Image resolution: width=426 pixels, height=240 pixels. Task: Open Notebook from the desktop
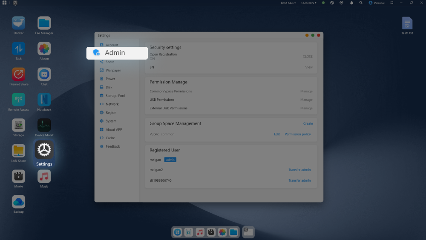point(44,100)
